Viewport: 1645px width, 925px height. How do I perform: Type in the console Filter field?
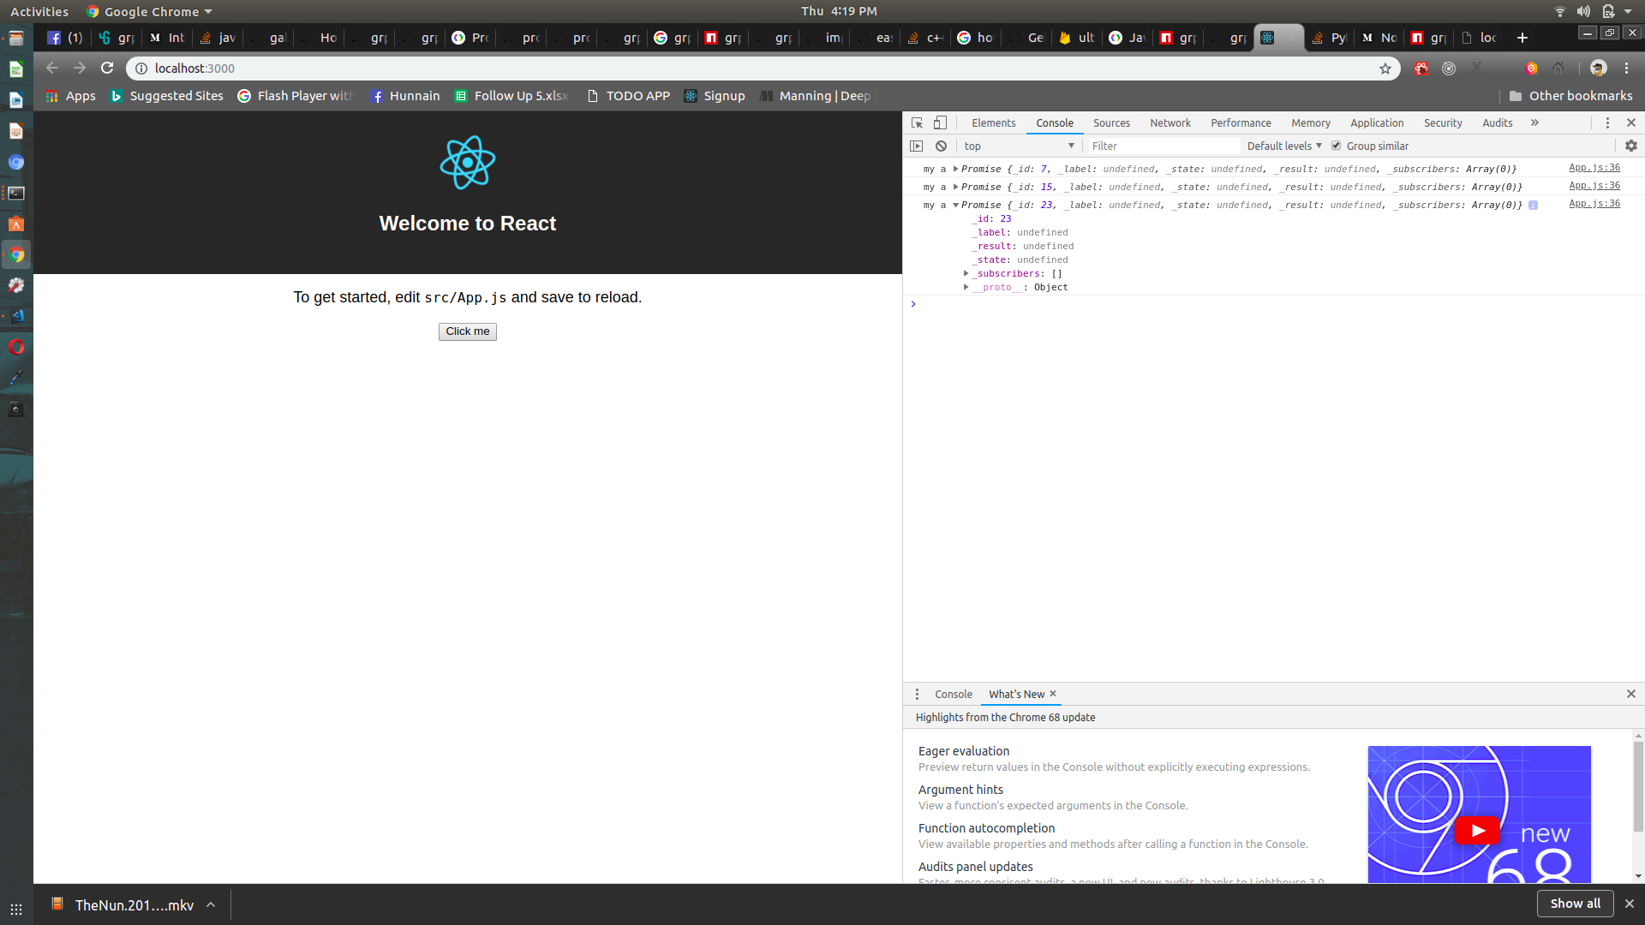1161,146
